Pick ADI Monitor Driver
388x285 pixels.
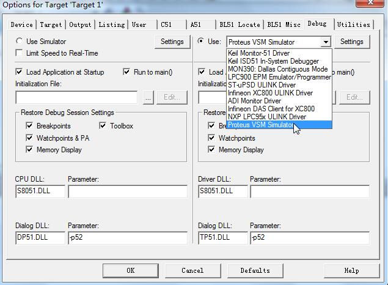[x=279, y=101]
